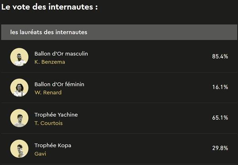
Task: Click the avatar beside T. Courtois
Action: [x=19, y=118]
